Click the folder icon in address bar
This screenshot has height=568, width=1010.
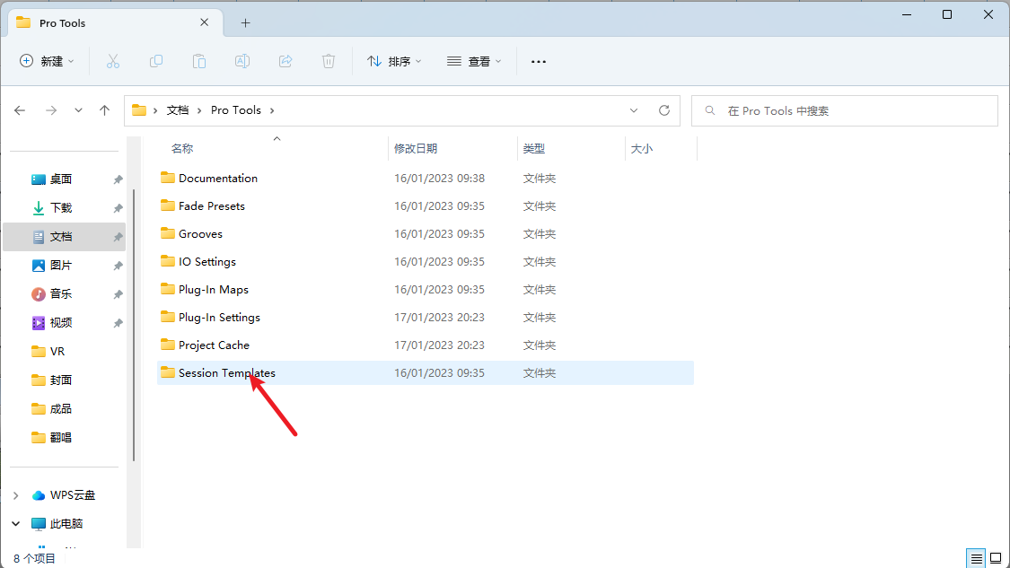139,110
